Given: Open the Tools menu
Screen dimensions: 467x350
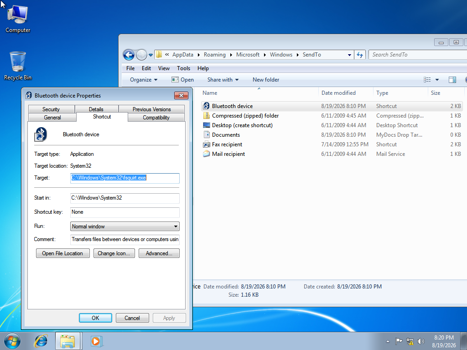Looking at the screenshot, I should point(183,68).
